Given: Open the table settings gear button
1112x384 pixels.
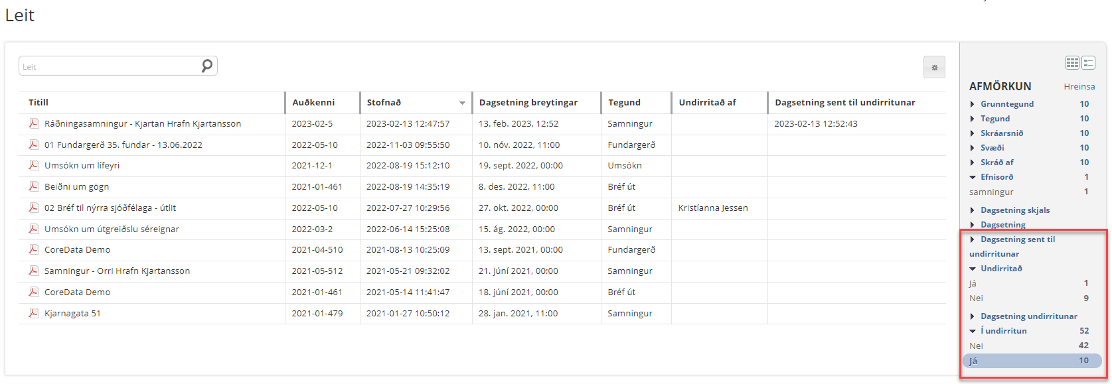Looking at the screenshot, I should [x=934, y=67].
